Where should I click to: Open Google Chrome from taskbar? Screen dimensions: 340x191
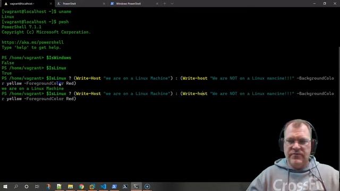pyautogui.click(x=81, y=186)
